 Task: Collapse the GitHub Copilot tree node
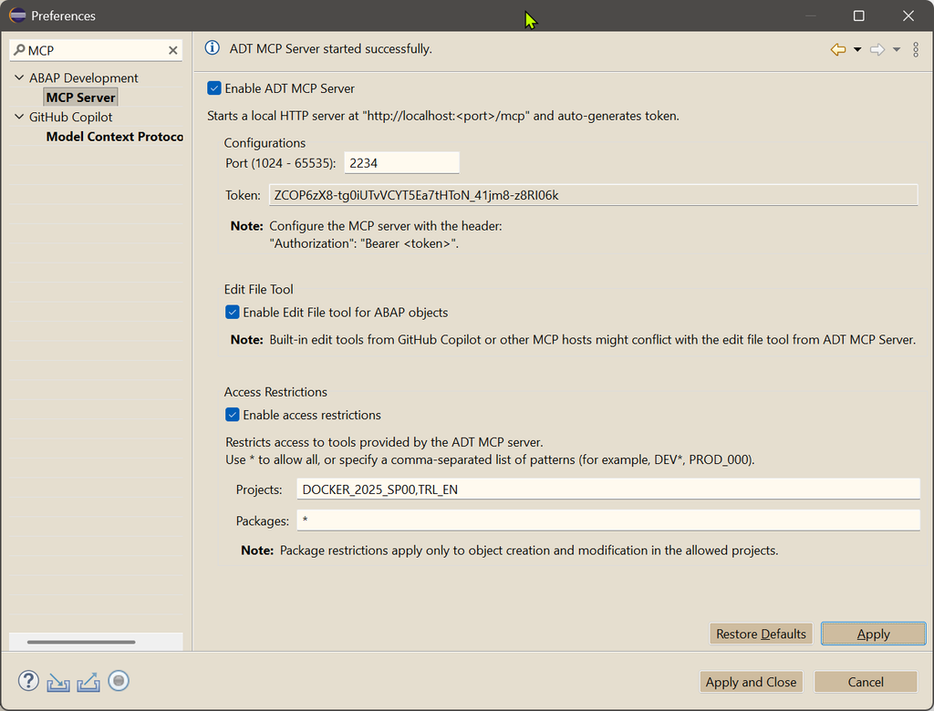click(x=19, y=117)
